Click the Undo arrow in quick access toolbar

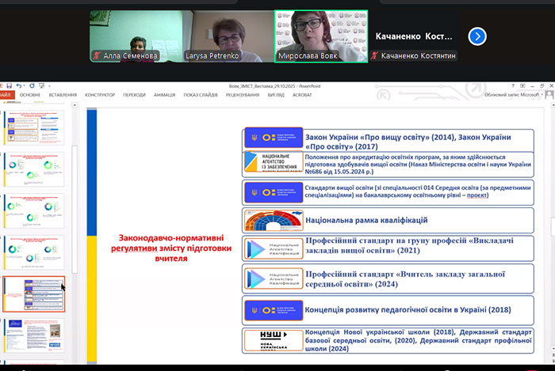pos(19,85)
